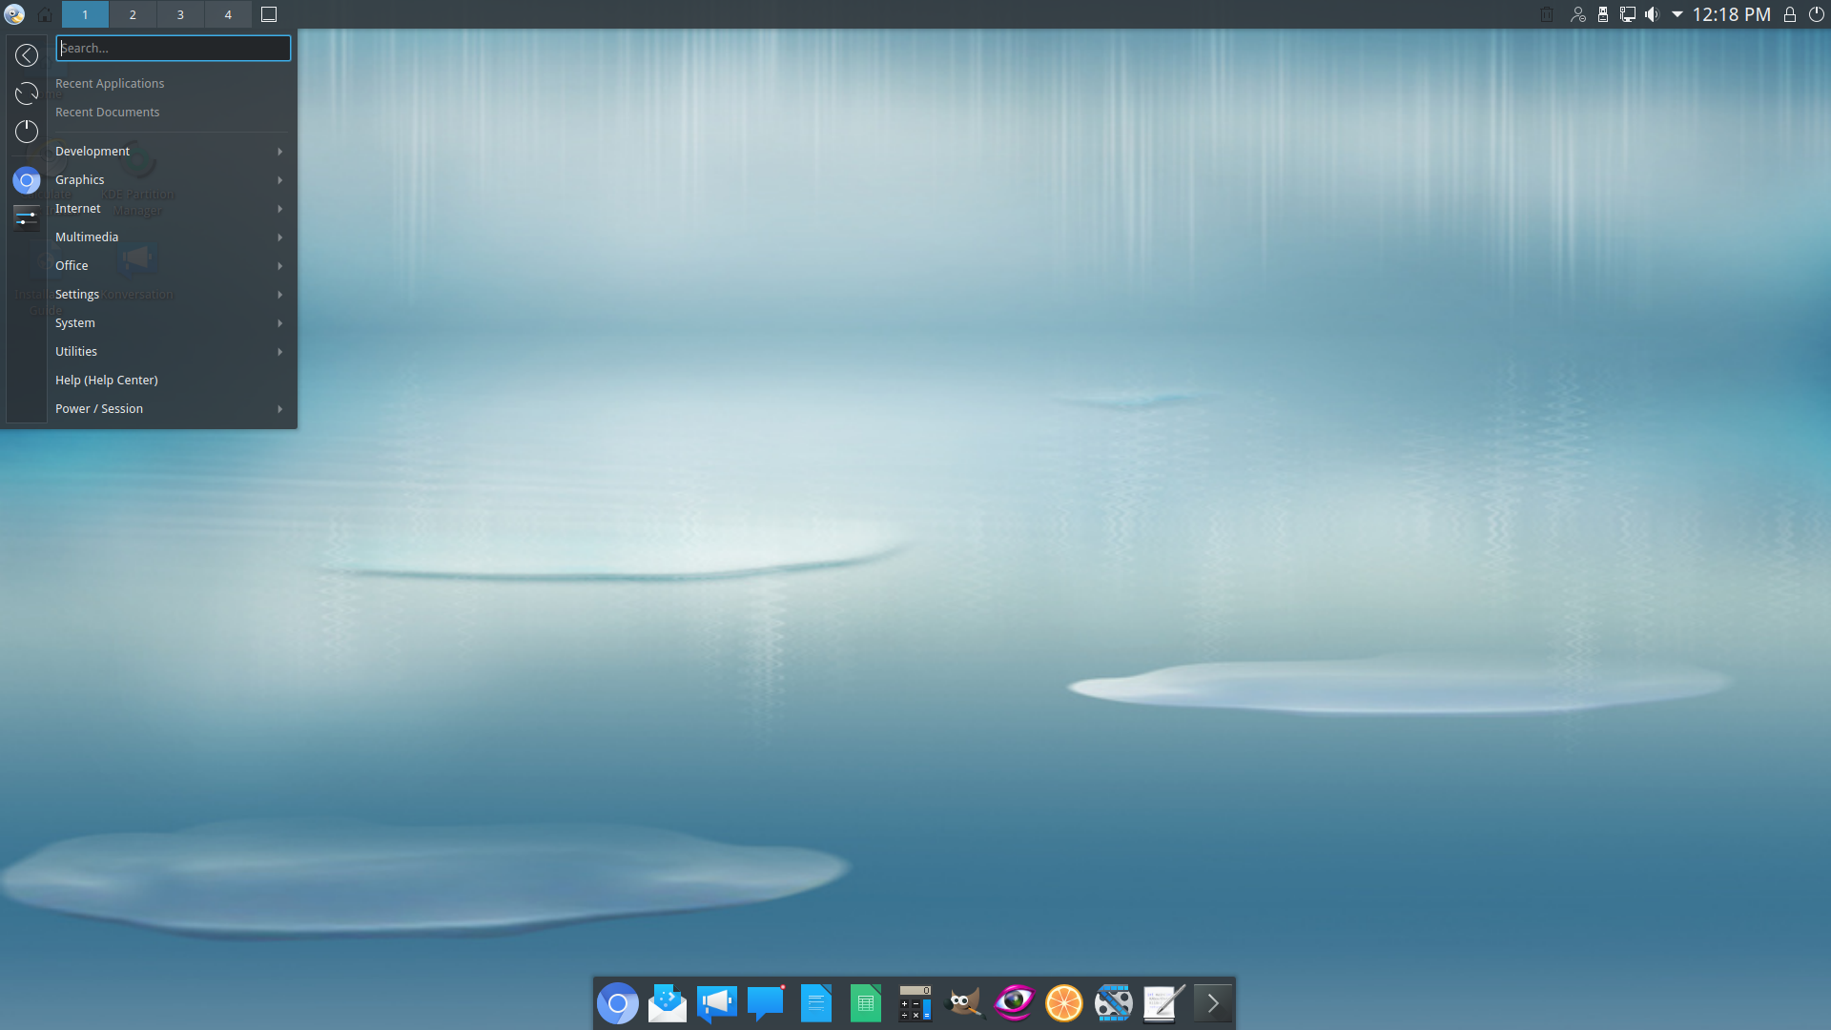Open Help (Help Center)
This screenshot has width=1831, height=1030.
tap(170, 381)
